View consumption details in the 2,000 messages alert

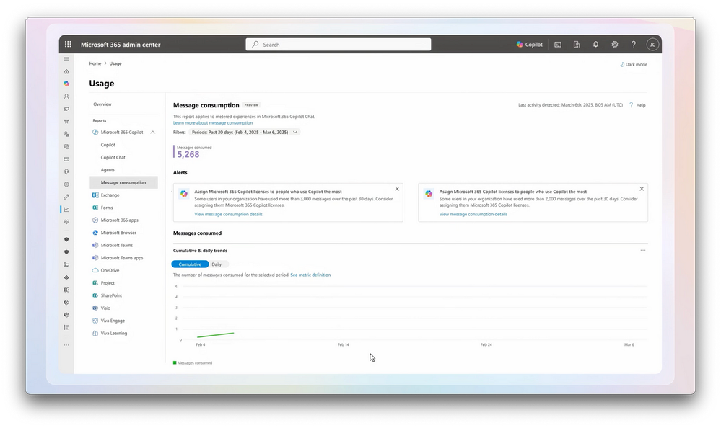(473, 215)
